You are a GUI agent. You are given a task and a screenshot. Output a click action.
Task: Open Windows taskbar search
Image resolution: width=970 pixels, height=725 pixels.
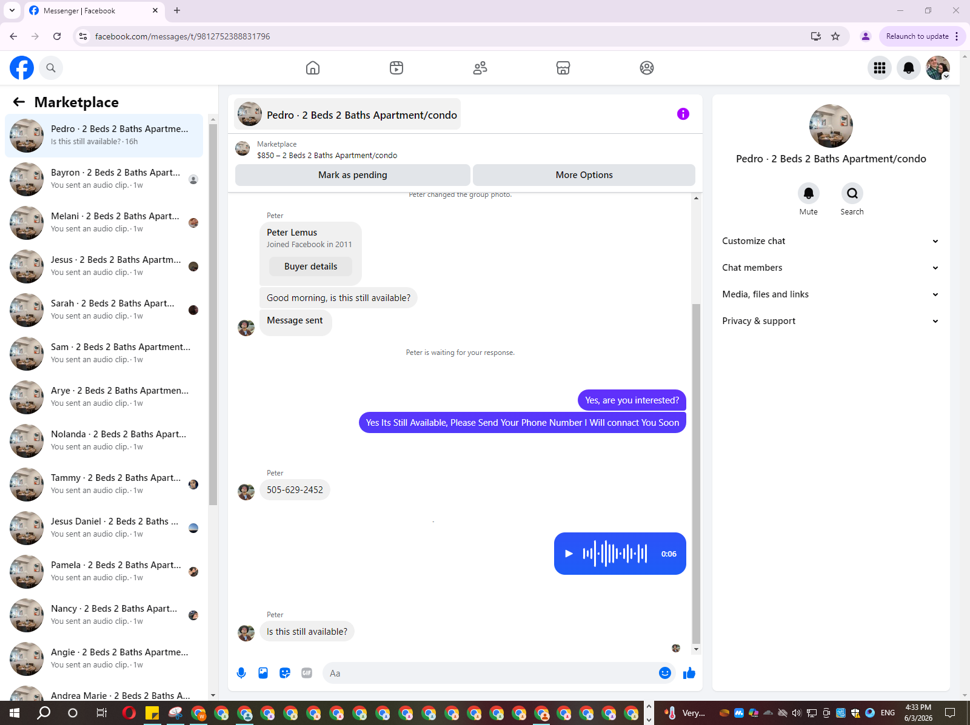44,713
